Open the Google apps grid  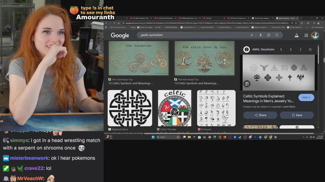306,35
